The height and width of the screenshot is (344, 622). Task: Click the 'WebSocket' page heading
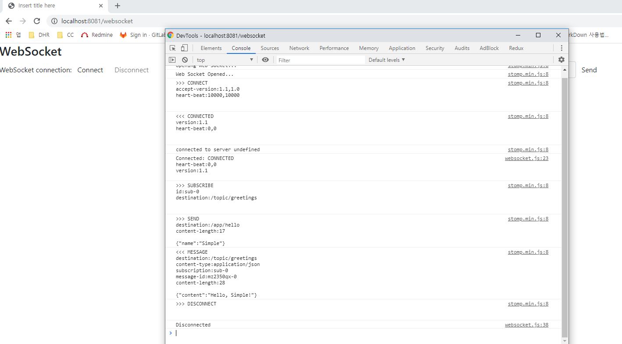click(x=31, y=51)
